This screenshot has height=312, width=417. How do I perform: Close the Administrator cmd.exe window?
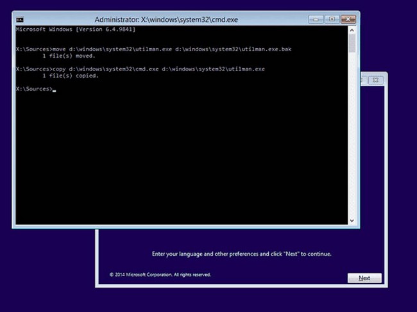pyautogui.click(x=348, y=19)
